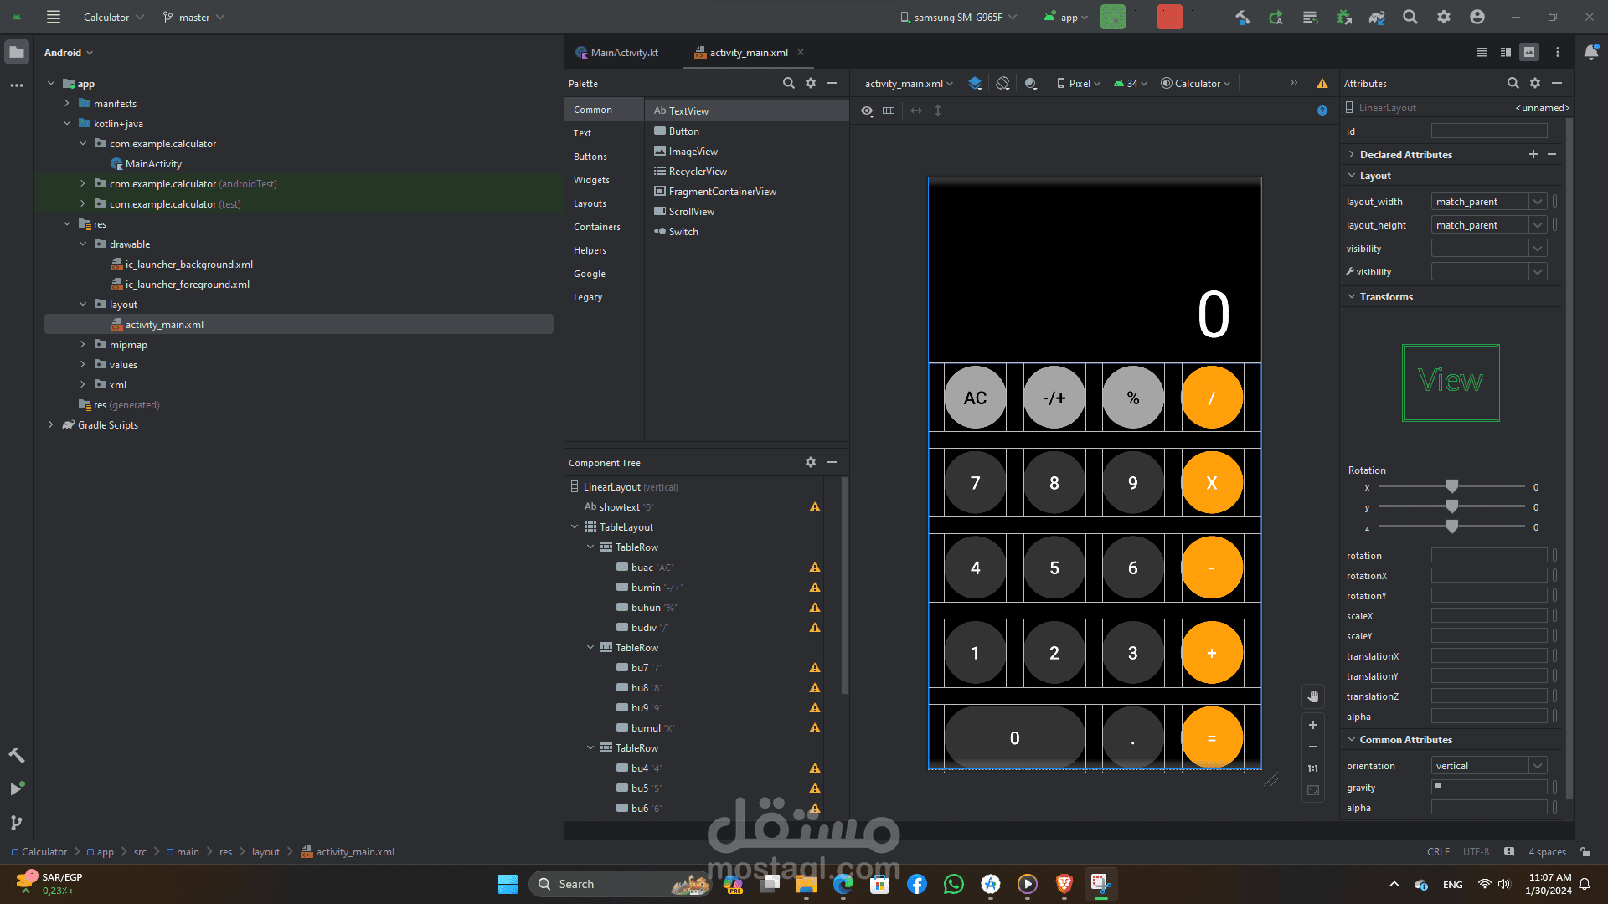Image resolution: width=1608 pixels, height=904 pixels.
Task: Expand the Declared Attributes section
Action: [1352, 155]
